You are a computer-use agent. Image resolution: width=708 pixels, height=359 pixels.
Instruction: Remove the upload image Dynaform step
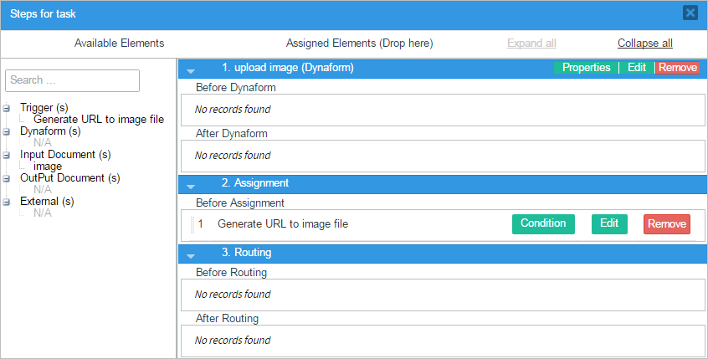pyautogui.click(x=677, y=68)
